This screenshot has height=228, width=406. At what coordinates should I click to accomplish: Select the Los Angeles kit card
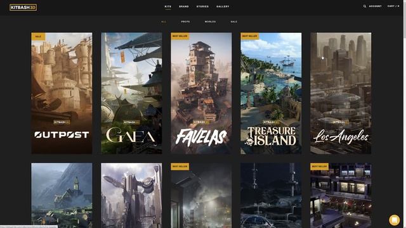pyautogui.click(x=341, y=93)
